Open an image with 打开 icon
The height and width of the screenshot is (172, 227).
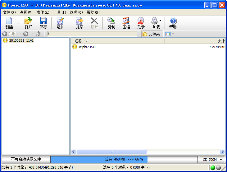click(x=28, y=23)
